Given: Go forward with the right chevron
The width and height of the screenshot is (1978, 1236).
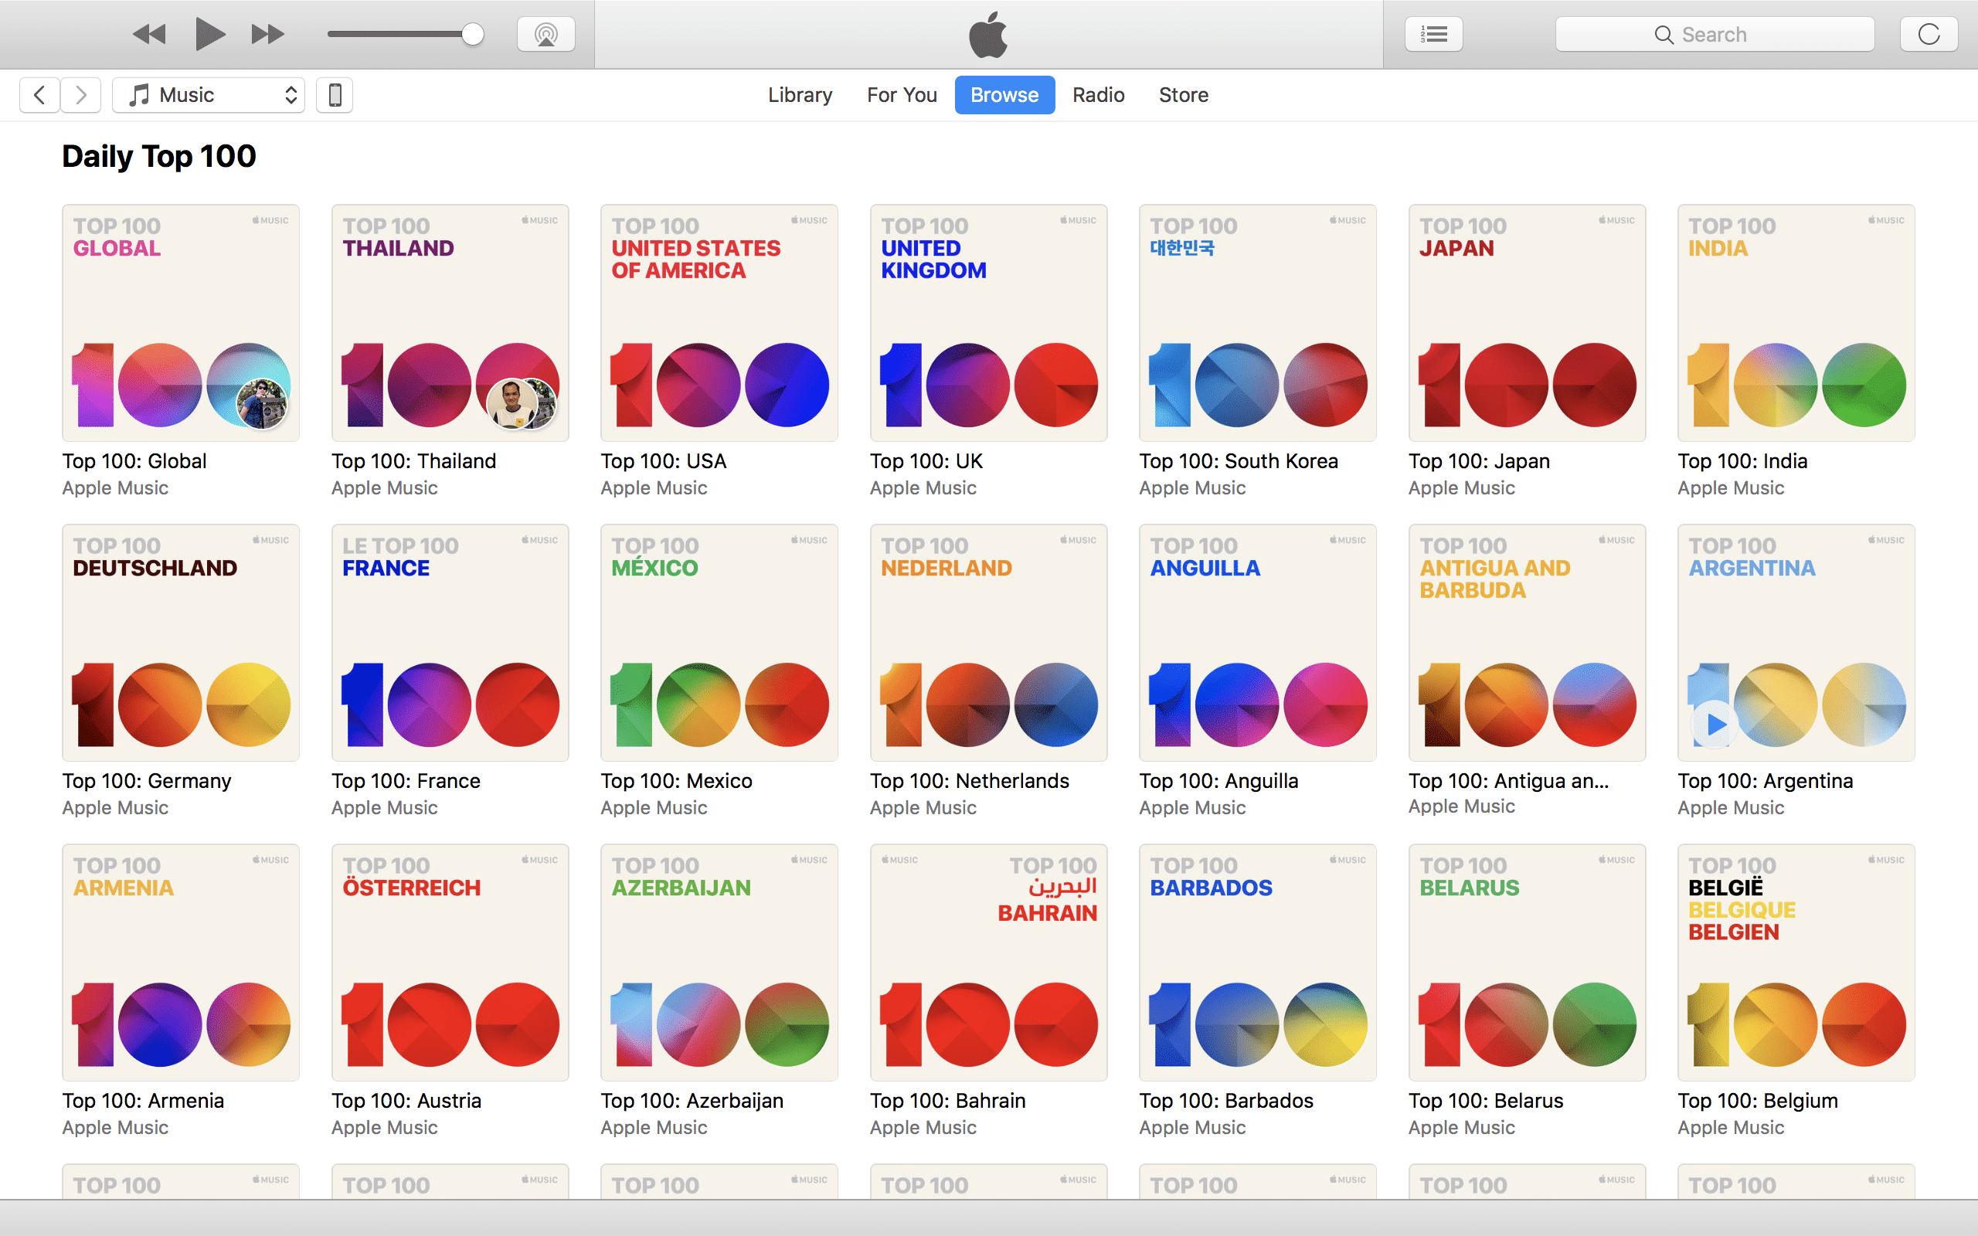Looking at the screenshot, I should (80, 95).
